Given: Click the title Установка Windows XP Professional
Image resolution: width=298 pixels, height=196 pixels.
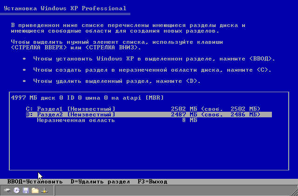Looking at the screenshot, I should (x=65, y=8).
